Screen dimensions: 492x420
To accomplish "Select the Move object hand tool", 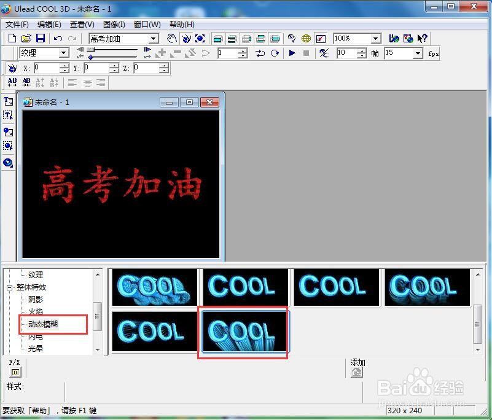I will tap(171, 39).
